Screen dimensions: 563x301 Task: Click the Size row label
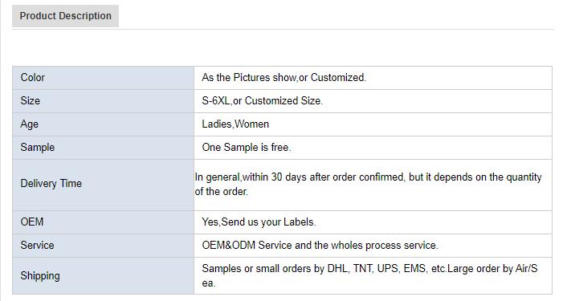click(103, 101)
